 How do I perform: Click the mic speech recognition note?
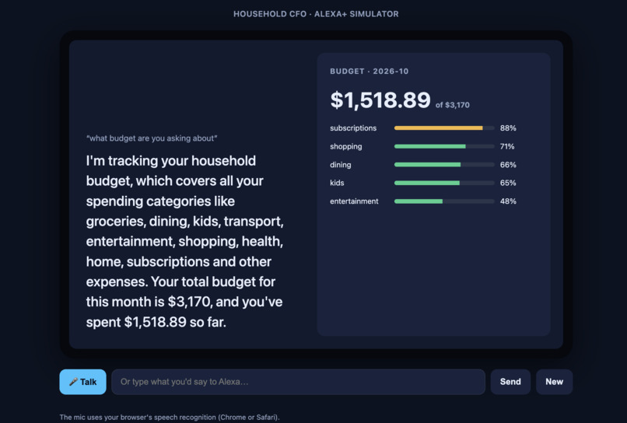tap(170, 417)
